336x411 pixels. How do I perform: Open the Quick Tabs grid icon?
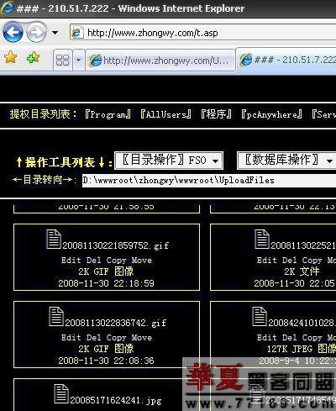pos(62,60)
